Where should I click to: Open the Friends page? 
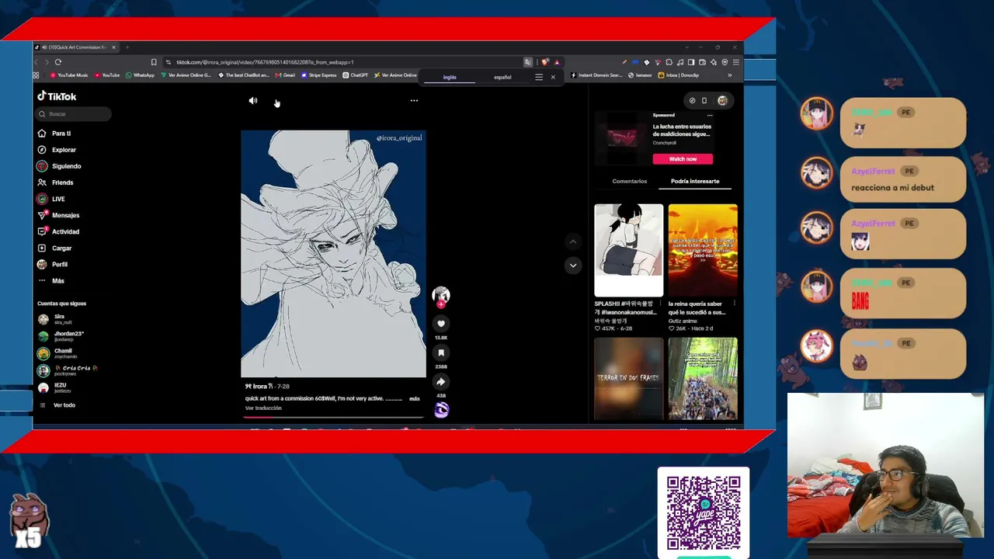point(55,182)
